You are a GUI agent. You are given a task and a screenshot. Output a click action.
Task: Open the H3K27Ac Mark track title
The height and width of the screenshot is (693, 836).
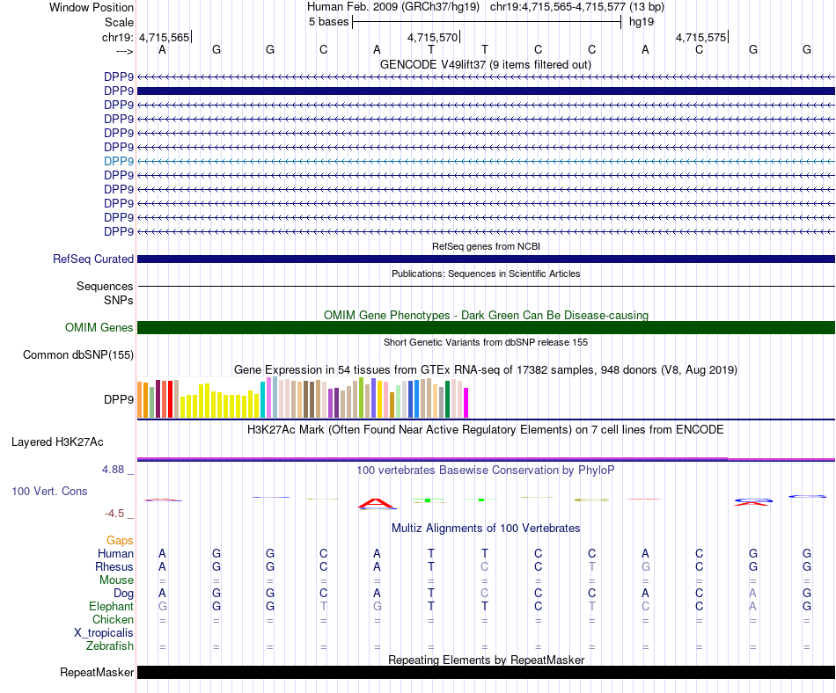pos(485,429)
